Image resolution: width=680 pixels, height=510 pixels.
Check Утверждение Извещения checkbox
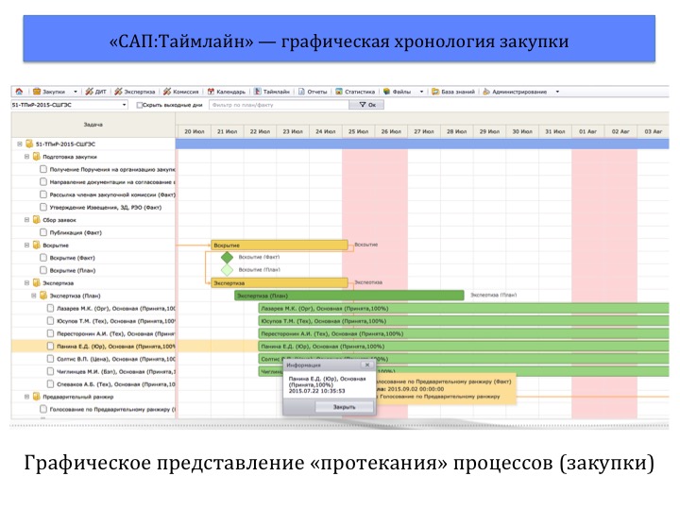pyautogui.click(x=43, y=207)
